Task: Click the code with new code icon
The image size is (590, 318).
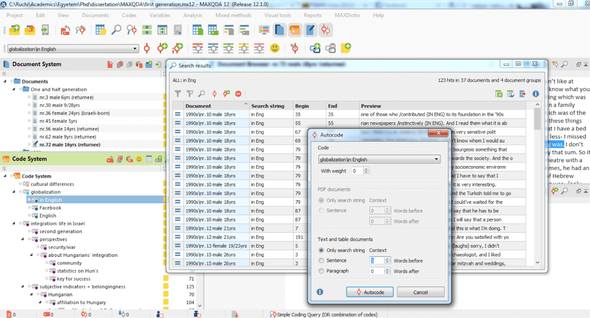Action: click(162, 48)
